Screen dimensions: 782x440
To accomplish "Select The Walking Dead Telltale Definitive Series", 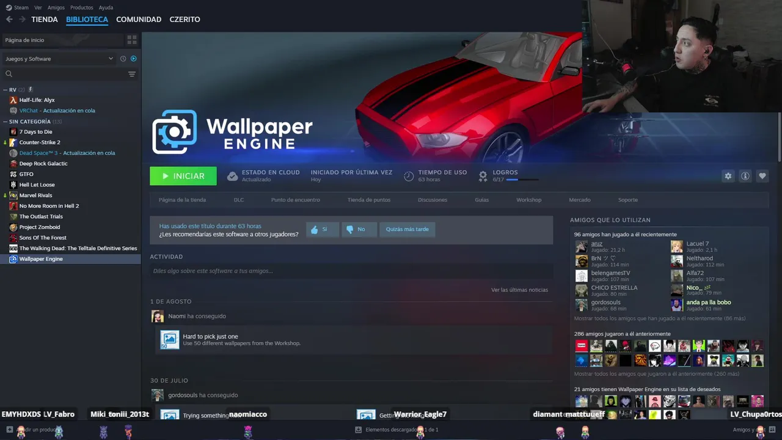I will point(78,248).
